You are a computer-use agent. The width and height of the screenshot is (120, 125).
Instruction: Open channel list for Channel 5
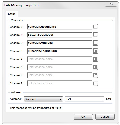(95, 67)
